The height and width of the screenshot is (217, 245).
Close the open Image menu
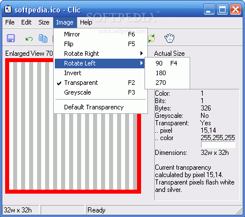(x=65, y=23)
